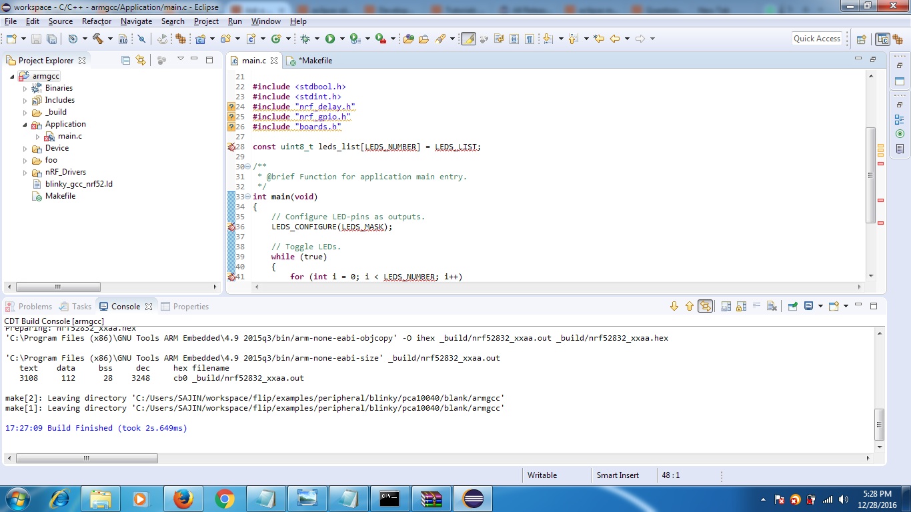
Task: Open Project Explorer View Menu triangle
Action: click(180, 59)
